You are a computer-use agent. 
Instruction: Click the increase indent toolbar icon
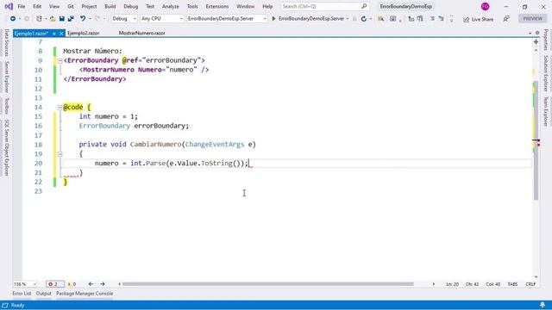(x=420, y=19)
